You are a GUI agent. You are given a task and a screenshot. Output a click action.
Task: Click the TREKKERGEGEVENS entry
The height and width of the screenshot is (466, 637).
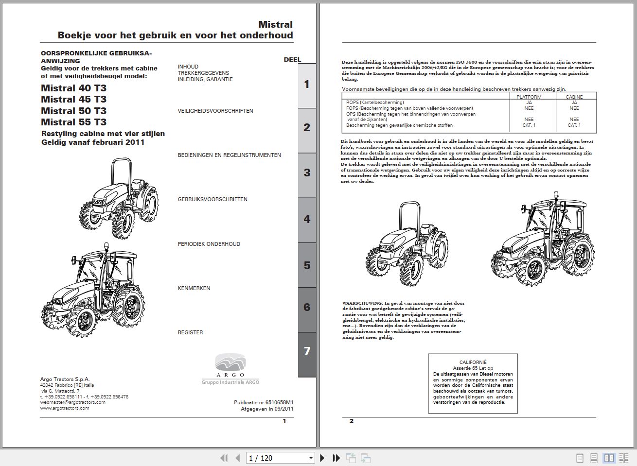pos(203,73)
